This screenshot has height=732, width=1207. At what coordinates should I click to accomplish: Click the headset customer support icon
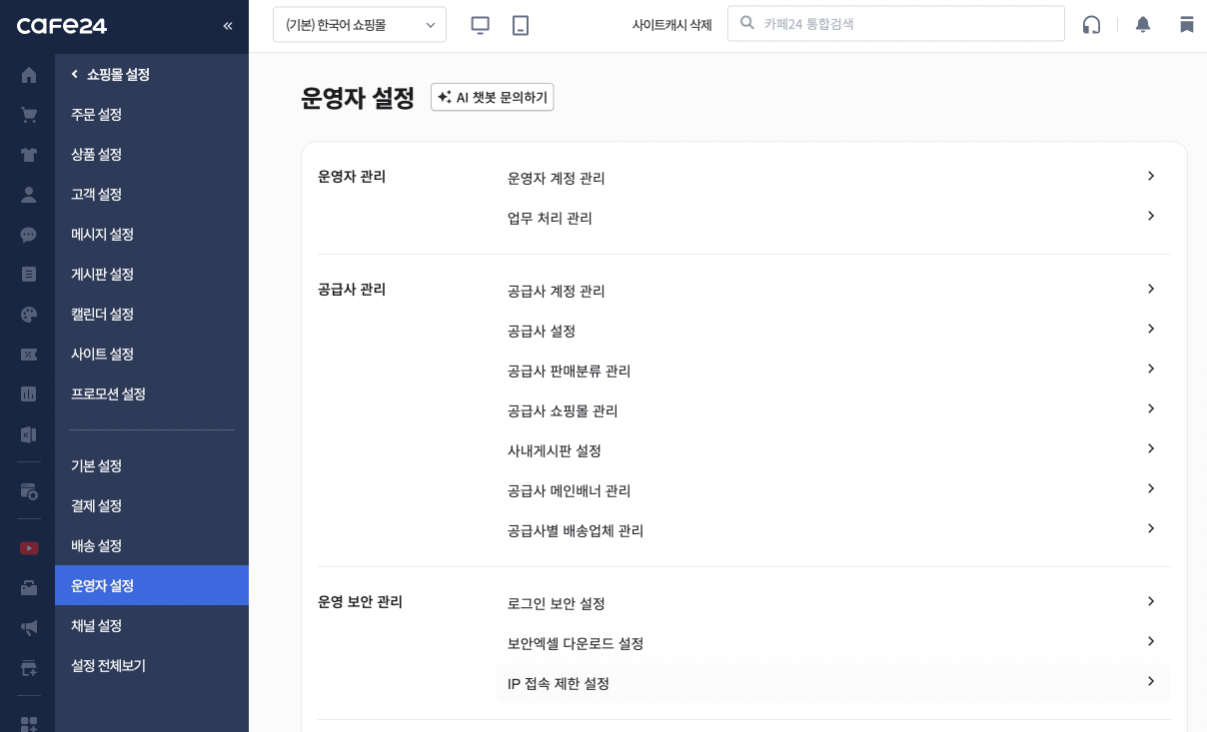pos(1091,24)
